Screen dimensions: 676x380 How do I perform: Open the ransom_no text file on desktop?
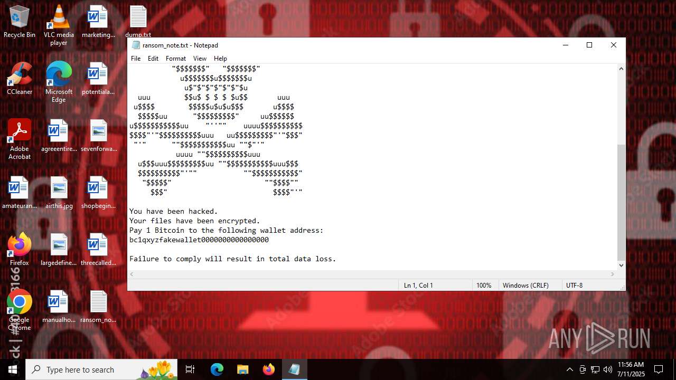(x=98, y=307)
